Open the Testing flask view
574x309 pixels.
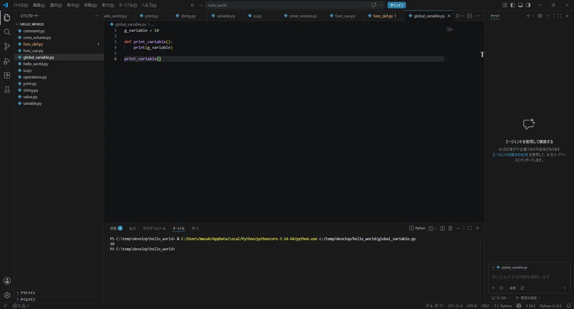tap(7, 90)
